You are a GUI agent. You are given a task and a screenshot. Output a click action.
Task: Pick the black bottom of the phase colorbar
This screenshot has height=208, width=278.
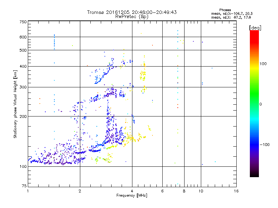click(x=254, y=174)
